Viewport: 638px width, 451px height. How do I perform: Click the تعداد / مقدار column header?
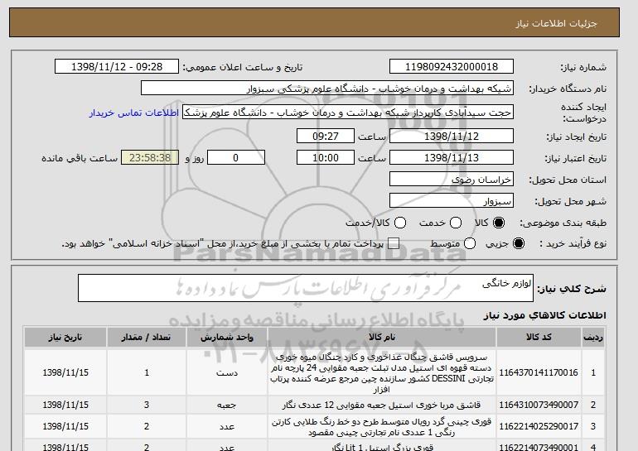[147, 338]
